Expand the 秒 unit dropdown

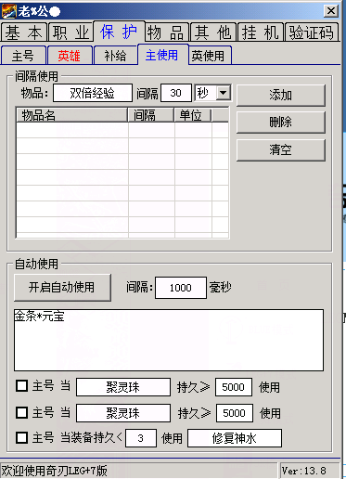pyautogui.click(x=224, y=93)
